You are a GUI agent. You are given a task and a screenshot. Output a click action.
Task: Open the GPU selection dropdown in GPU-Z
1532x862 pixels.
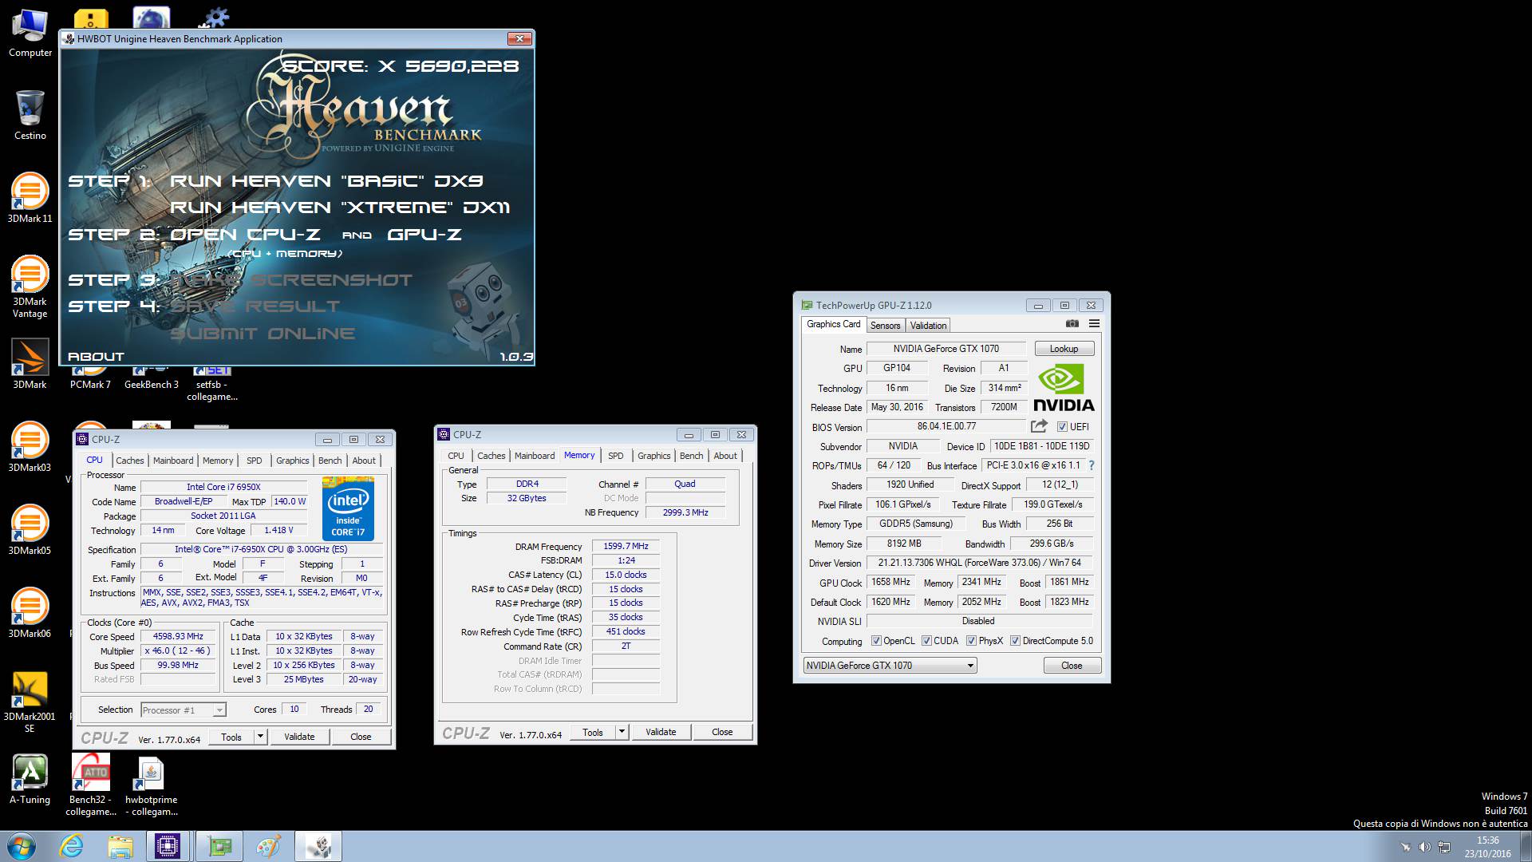890,666
